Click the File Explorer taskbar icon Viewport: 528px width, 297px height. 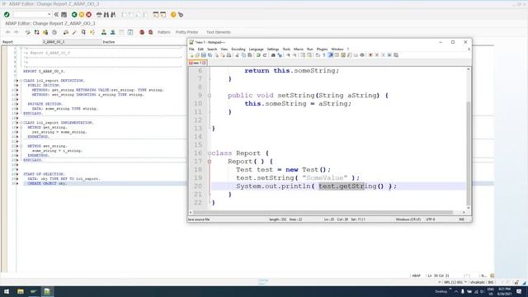click(x=20, y=291)
